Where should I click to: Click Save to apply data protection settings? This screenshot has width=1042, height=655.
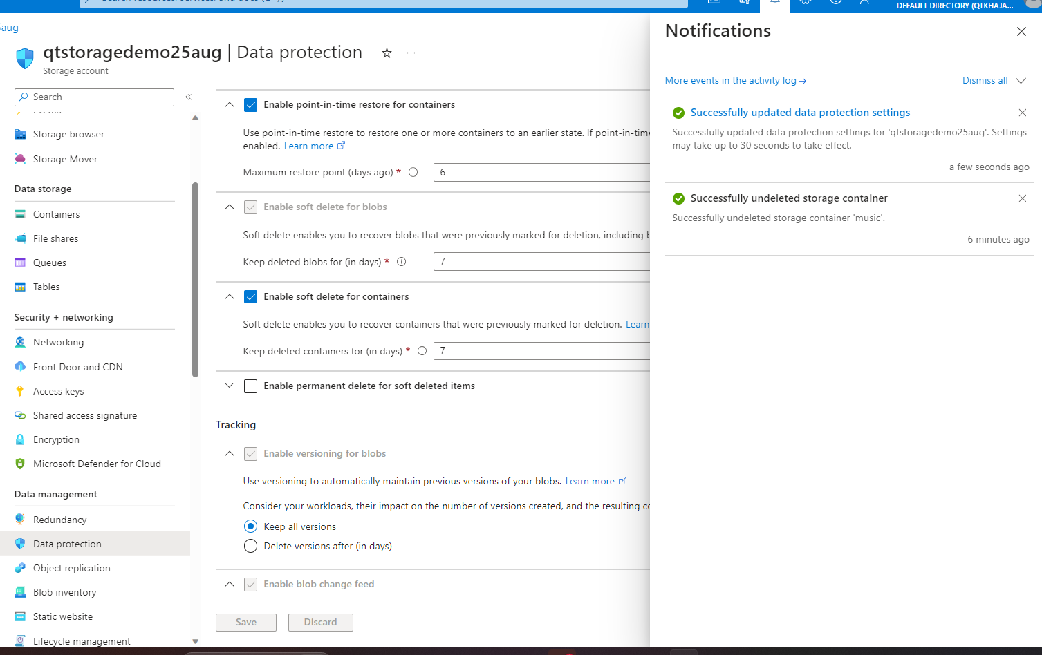245,622
